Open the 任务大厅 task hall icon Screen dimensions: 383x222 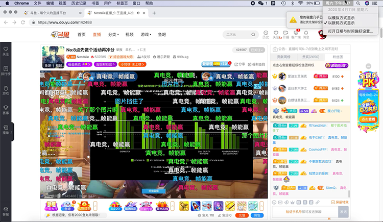coord(51,206)
